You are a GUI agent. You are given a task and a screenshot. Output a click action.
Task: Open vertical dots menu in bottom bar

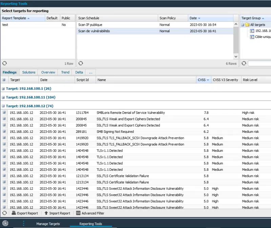click(x=24, y=223)
